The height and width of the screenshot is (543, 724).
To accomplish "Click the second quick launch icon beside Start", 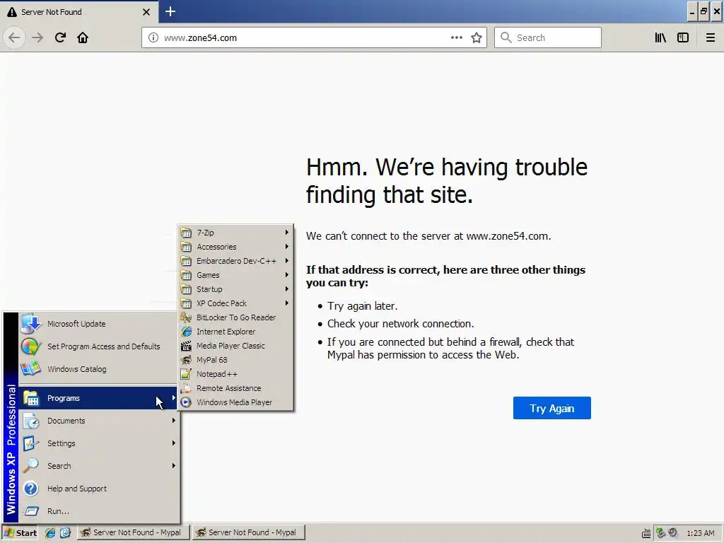I will pyautogui.click(x=65, y=533).
